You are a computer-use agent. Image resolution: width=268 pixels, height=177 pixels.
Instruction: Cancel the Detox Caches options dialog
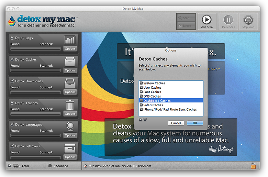coord(176,123)
